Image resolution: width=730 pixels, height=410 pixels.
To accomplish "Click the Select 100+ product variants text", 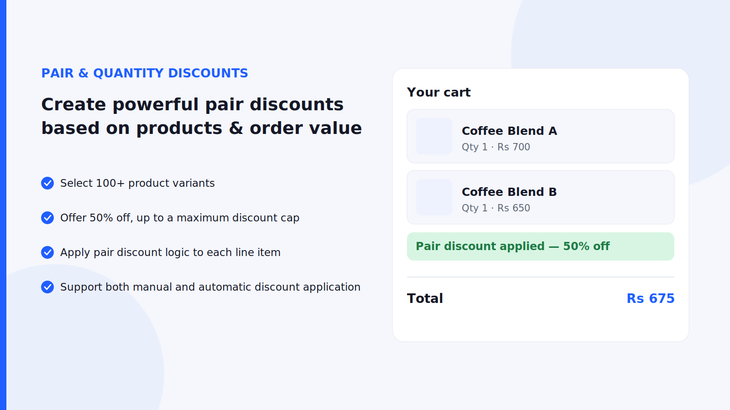I will (x=137, y=183).
